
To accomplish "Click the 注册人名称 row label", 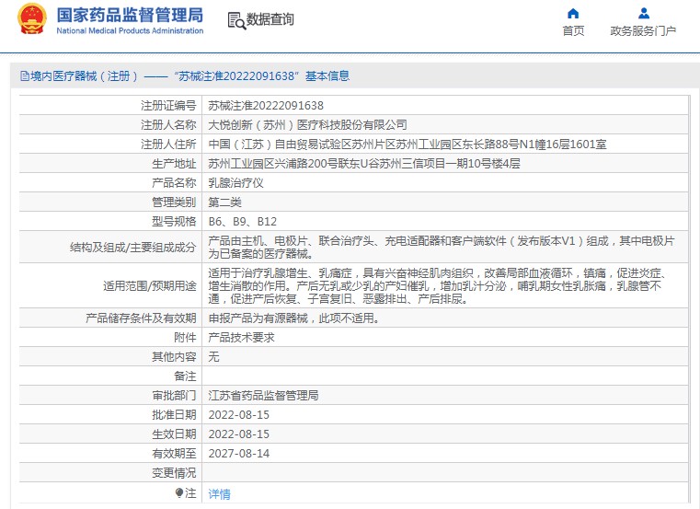I will [x=168, y=124].
